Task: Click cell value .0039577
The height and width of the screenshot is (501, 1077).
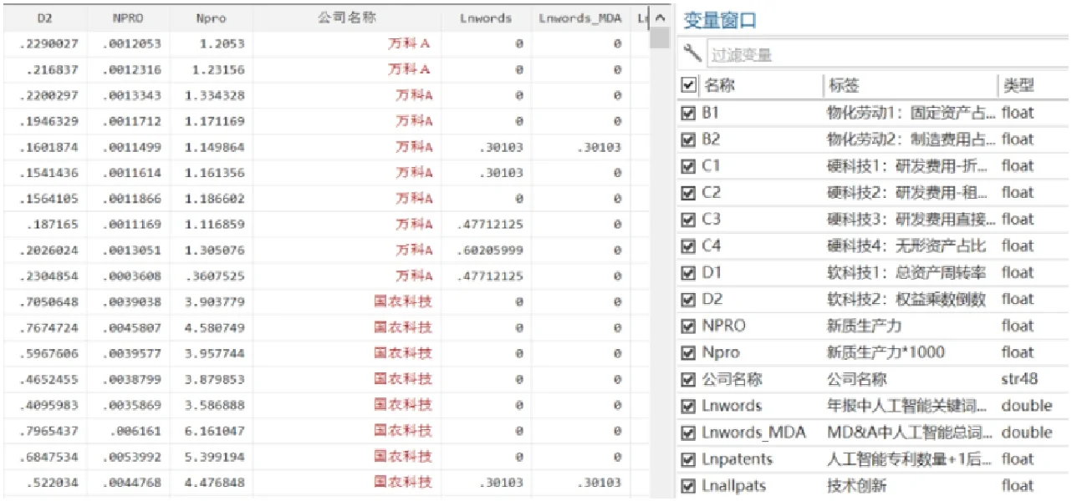Action: point(132,353)
